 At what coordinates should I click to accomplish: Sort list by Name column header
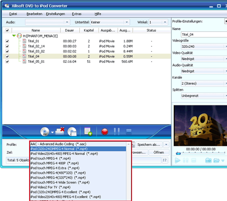point(36,31)
